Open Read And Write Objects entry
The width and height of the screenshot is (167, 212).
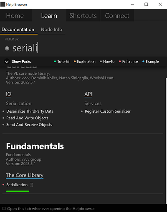(x=27, y=118)
